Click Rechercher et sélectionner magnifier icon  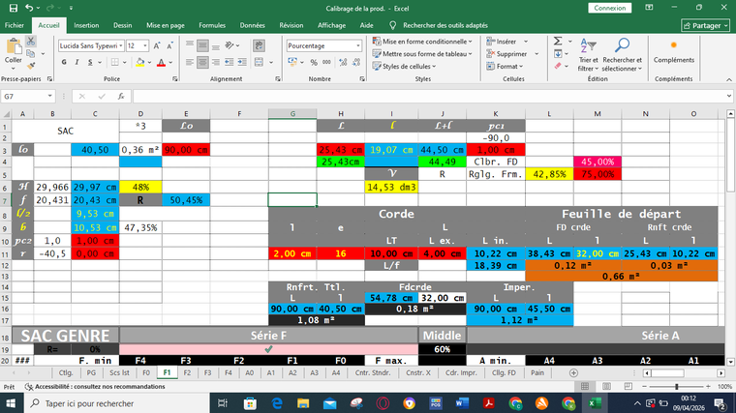pos(622,45)
